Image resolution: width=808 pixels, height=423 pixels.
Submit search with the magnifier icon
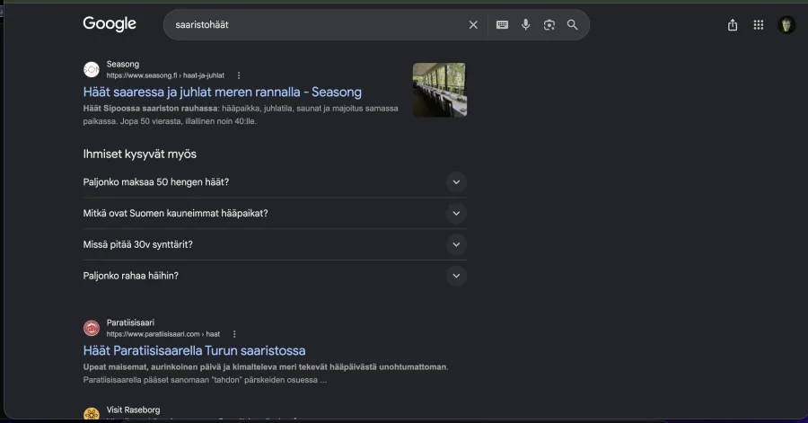573,25
